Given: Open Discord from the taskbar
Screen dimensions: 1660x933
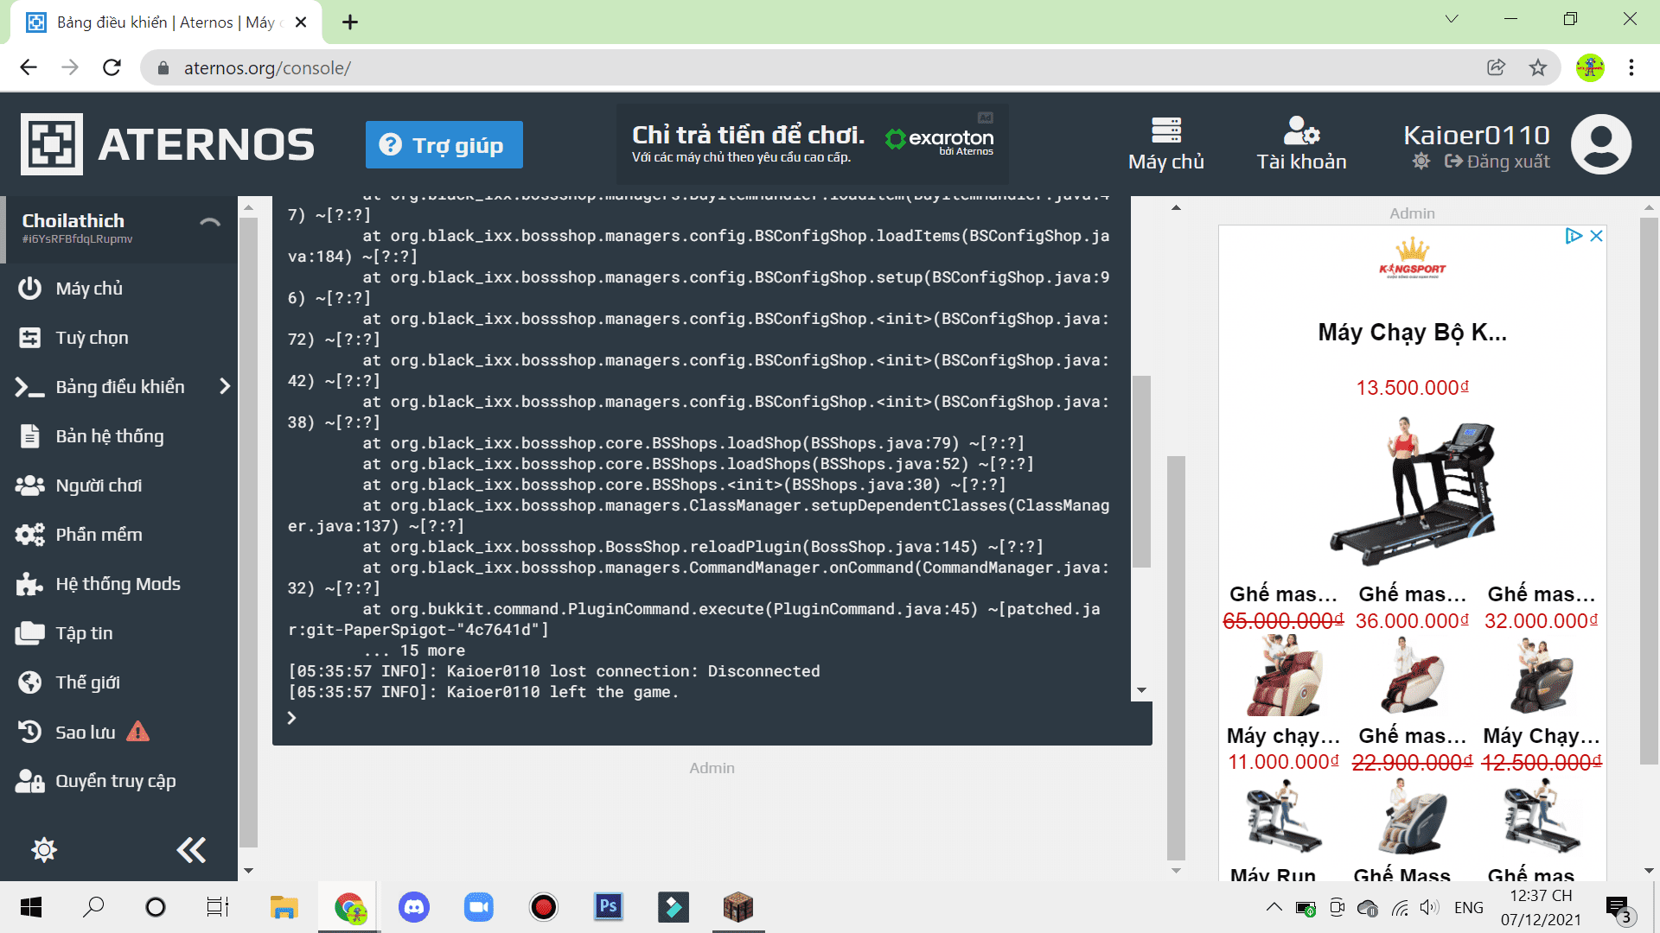Looking at the screenshot, I should pyautogui.click(x=414, y=907).
